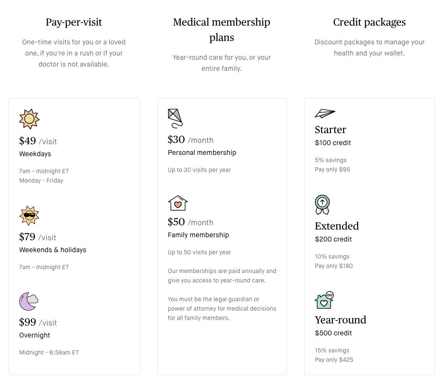The image size is (440, 381).
Task: Click the kite icon for Personal membership
Action: click(175, 118)
